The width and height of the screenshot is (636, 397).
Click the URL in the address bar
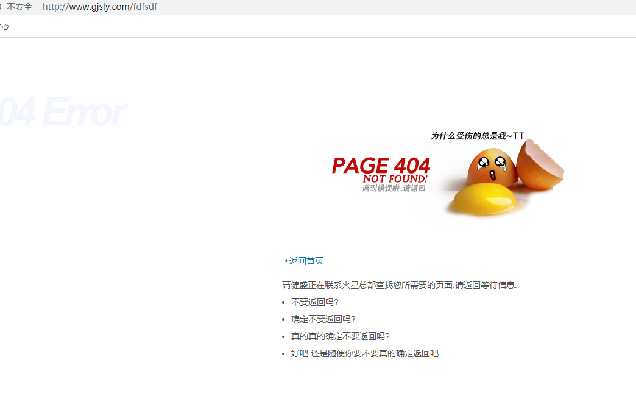(x=99, y=7)
